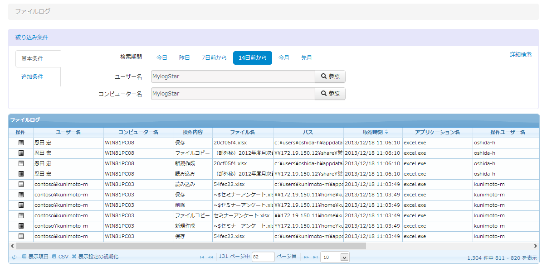The height and width of the screenshot is (267, 547).
Task: Click WIN81PC03 in the 削除 row
Action: [120, 205]
